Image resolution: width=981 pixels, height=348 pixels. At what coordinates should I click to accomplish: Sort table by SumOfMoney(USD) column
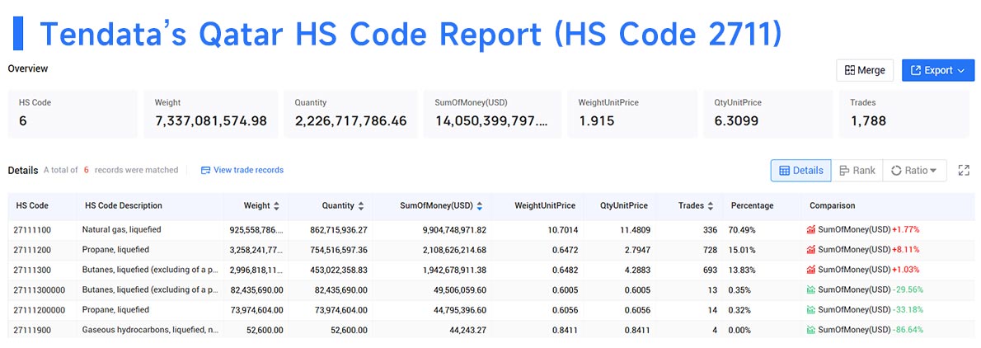tap(479, 205)
